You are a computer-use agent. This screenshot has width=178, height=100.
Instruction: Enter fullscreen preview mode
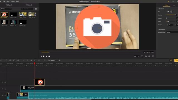click(153, 56)
